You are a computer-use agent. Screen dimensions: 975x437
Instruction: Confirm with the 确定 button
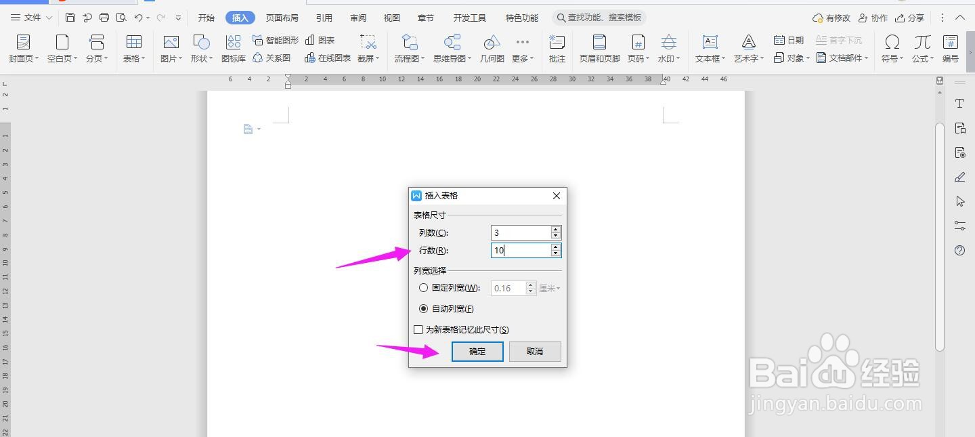coord(477,352)
